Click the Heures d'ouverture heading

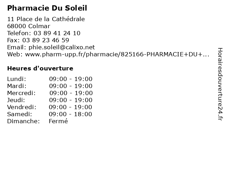point(40,68)
